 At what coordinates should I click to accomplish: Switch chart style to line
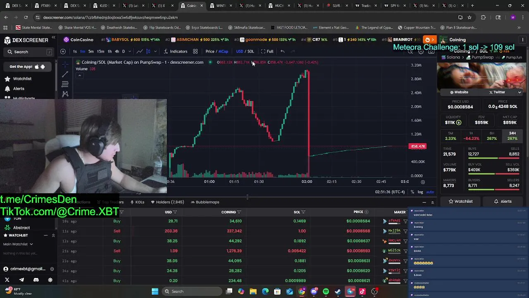click(x=140, y=51)
